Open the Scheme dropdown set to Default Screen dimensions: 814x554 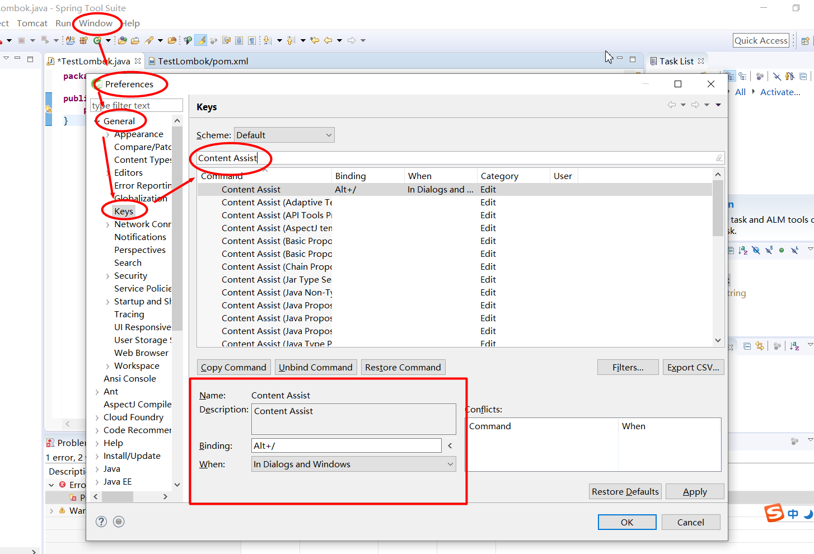[284, 135]
